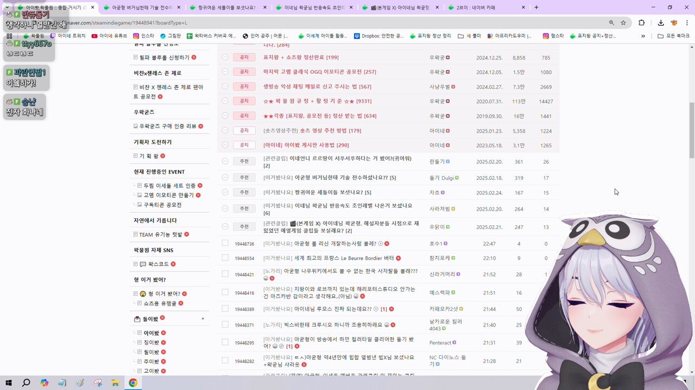Bookmark this page with the star icon
This screenshot has width=695, height=390.
point(623,23)
